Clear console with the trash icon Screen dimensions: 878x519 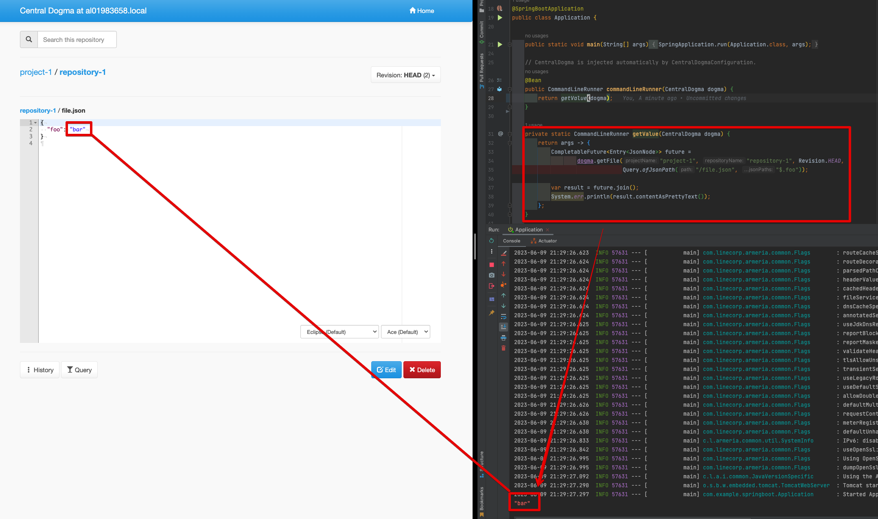pos(504,348)
